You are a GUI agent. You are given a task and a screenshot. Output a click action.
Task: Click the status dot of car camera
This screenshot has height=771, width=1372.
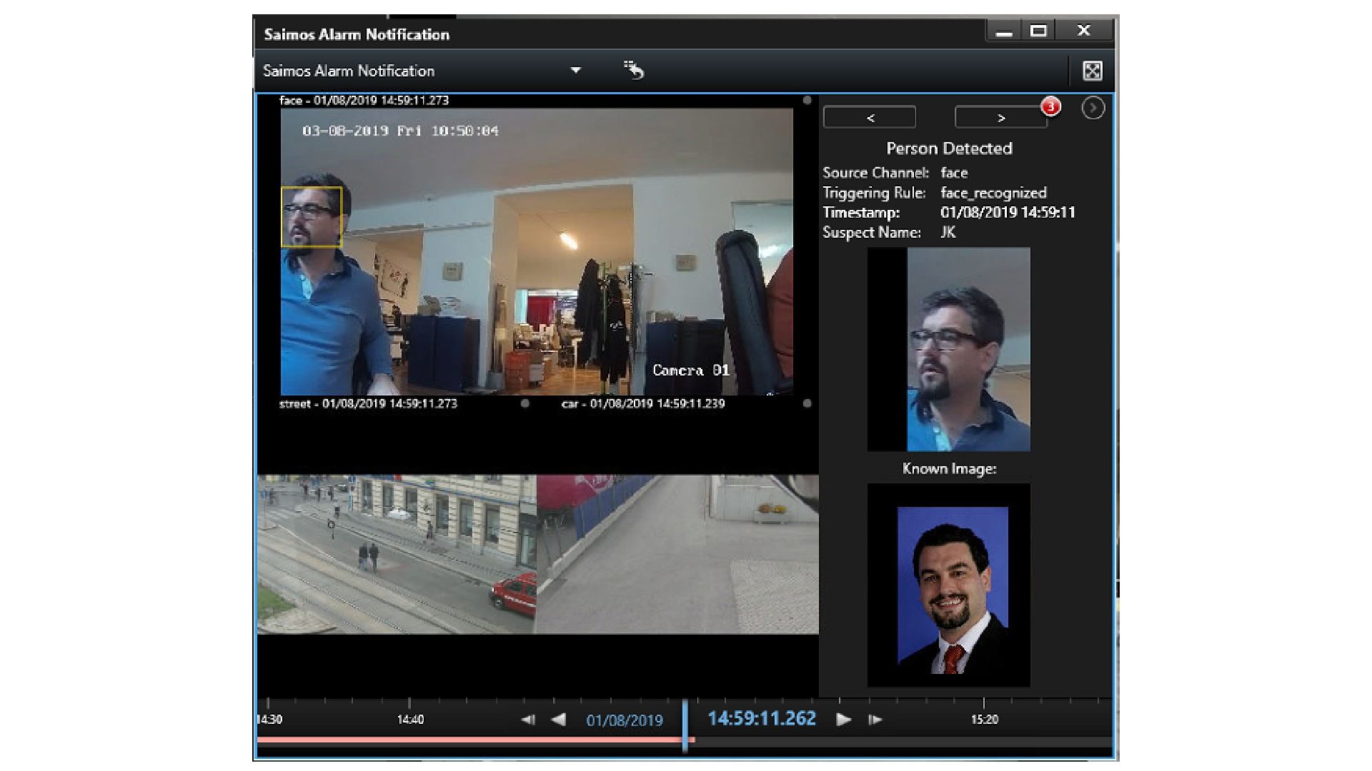(807, 403)
